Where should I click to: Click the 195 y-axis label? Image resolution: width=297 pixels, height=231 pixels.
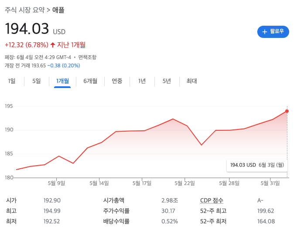click(9, 106)
